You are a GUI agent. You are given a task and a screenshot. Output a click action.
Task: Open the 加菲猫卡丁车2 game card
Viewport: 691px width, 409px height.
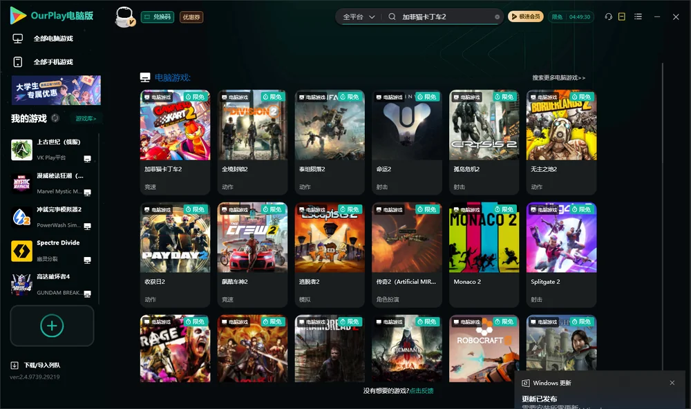coord(175,142)
